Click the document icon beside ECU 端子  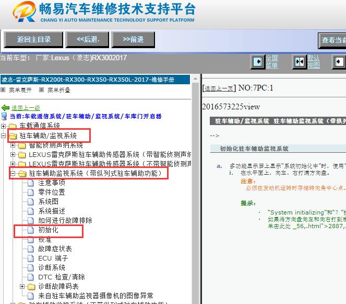[31, 258]
